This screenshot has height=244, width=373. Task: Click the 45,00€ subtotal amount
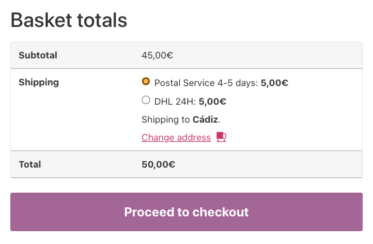157,55
